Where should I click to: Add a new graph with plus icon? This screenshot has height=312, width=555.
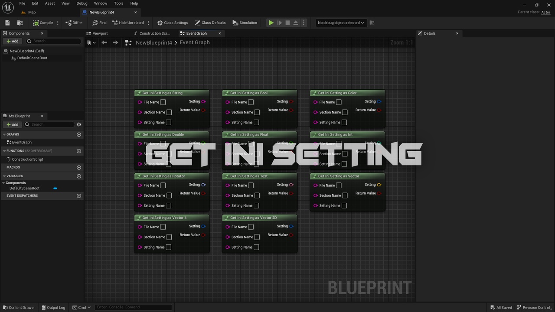79,134
